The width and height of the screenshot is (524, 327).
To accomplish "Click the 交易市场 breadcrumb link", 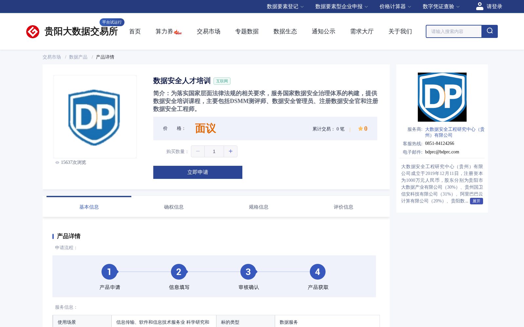I will [52, 57].
